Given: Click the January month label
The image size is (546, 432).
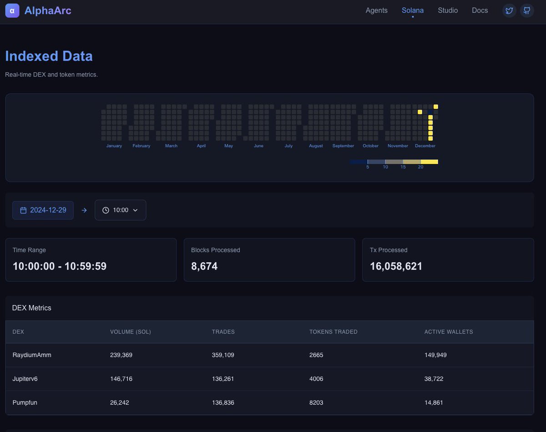Looking at the screenshot, I should click(x=114, y=146).
